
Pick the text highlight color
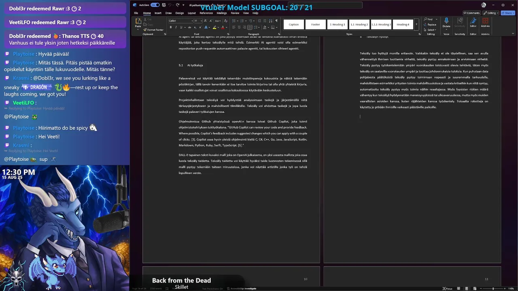215,27
